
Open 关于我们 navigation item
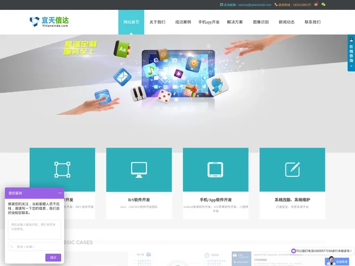coord(157,22)
